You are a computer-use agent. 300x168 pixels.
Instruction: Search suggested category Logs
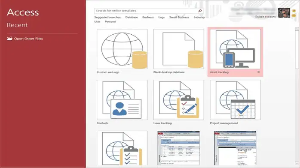(x=162, y=17)
